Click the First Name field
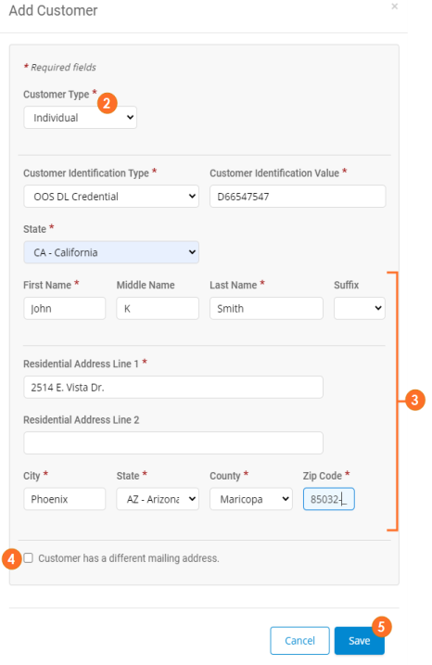 (65, 308)
